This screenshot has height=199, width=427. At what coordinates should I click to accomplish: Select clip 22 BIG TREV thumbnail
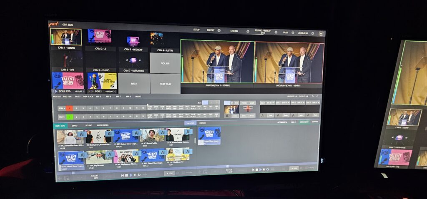[x=98, y=137]
